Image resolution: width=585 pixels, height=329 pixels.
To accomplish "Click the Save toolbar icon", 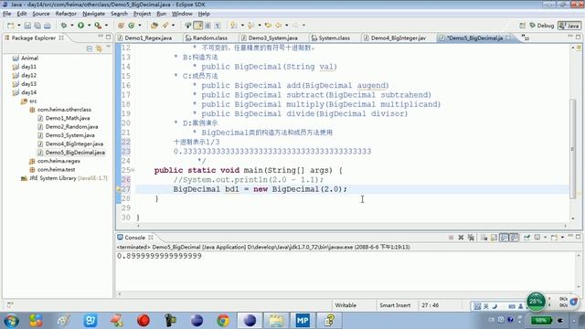I will 27,26.
